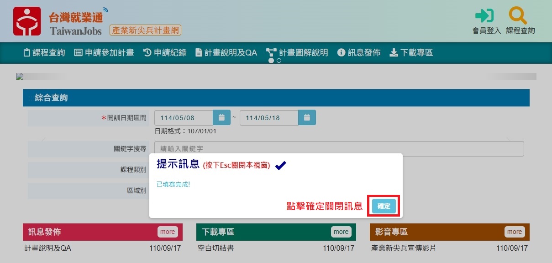This screenshot has width=552, height=263.
Task: Open 空白切結書 download entry
Action: (x=216, y=248)
